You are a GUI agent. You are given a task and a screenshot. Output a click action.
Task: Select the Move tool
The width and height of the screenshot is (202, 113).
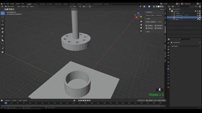click(3, 21)
